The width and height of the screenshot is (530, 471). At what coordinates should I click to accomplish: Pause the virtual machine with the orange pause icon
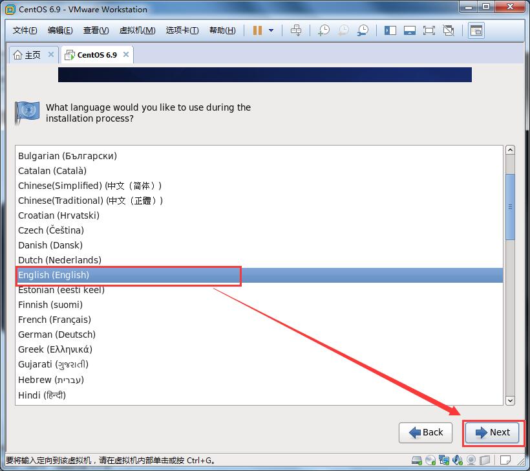tap(257, 30)
